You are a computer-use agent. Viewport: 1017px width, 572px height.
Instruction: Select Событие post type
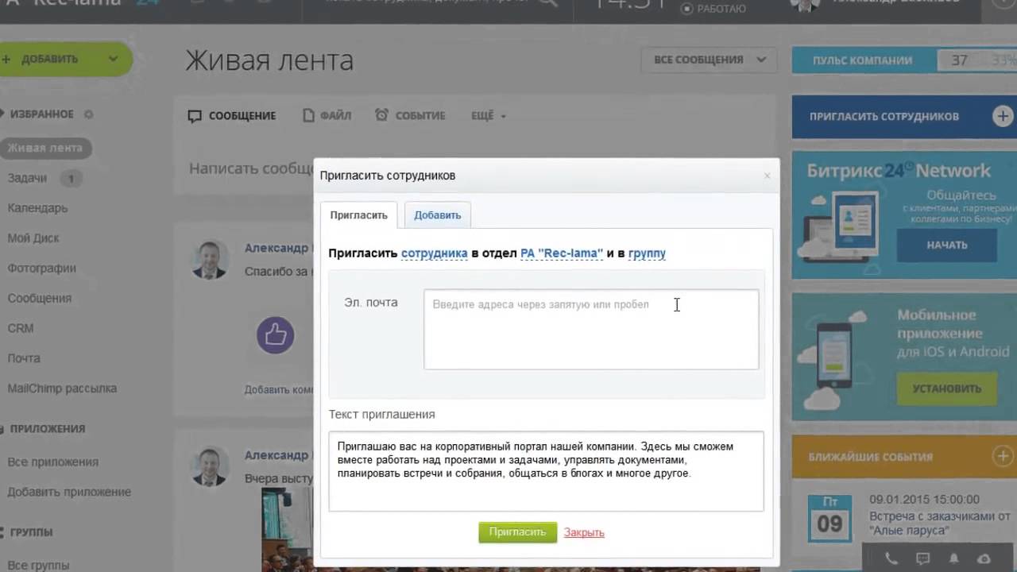click(x=410, y=116)
